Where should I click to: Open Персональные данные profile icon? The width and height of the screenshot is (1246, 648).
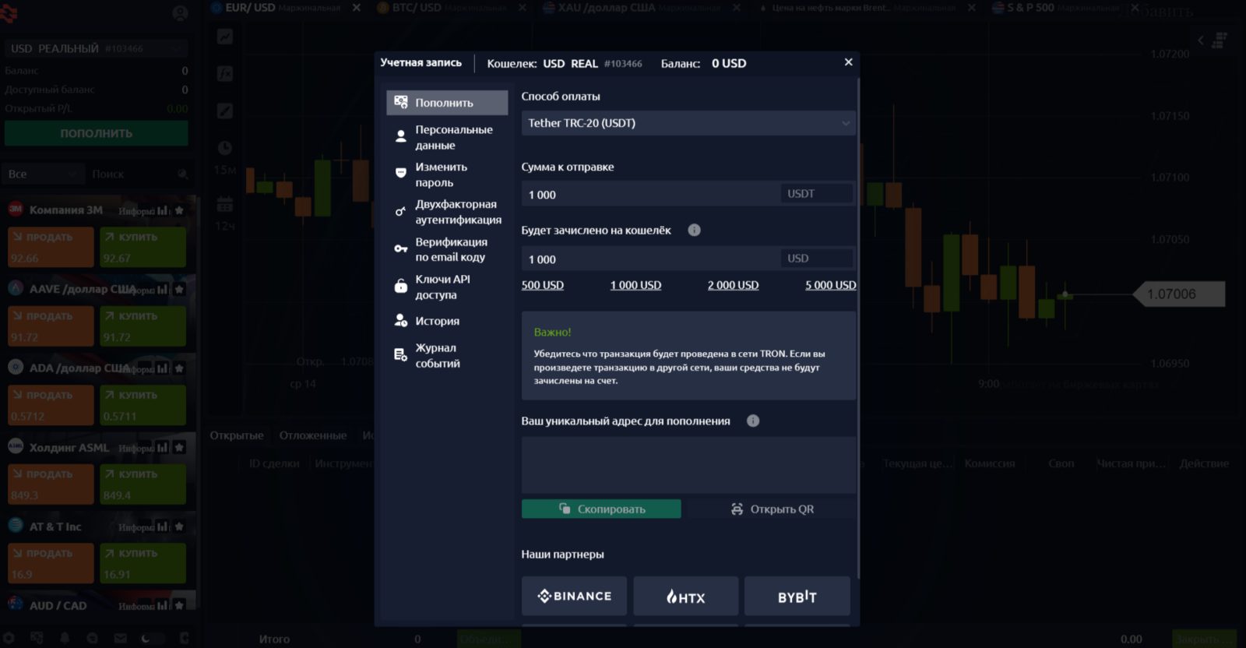coord(401,137)
